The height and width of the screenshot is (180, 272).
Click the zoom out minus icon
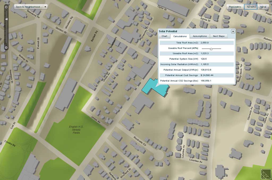point(6,47)
